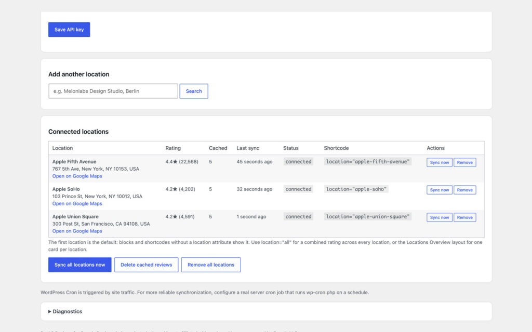Click Delete cached reviews
Image resolution: width=532 pixels, height=332 pixels.
[x=146, y=265]
